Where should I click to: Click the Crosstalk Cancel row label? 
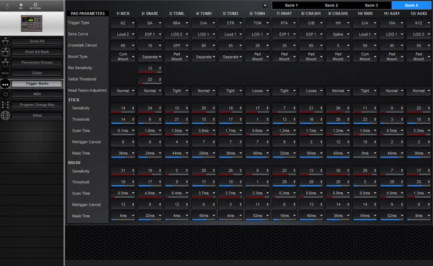point(82,46)
